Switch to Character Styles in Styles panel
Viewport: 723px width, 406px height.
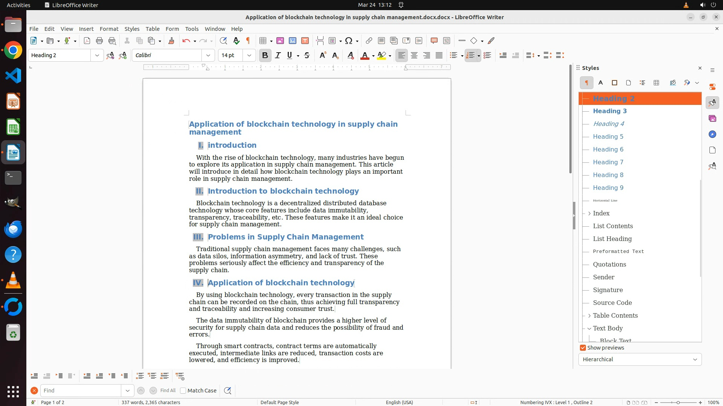[x=601, y=83]
